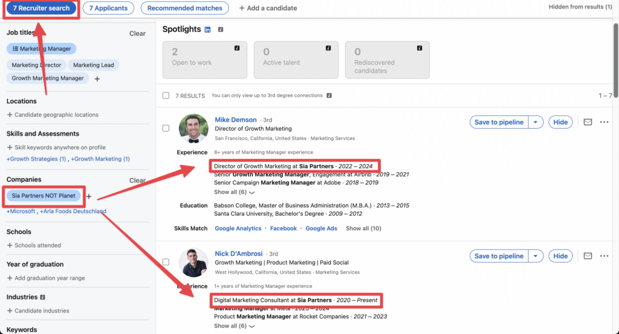Image resolution: width=619 pixels, height=334 pixels.
Task: Select the Active talent spotlight card
Action: pyautogui.click(x=296, y=60)
